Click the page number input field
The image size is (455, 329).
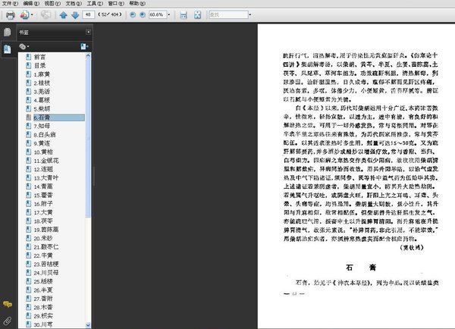click(x=89, y=14)
